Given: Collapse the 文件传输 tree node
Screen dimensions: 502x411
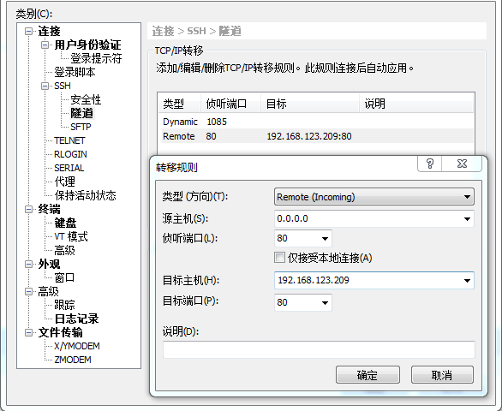Looking at the screenshot, I should pyautogui.click(x=29, y=332).
